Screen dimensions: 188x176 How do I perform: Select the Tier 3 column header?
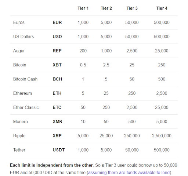pos(132,8)
